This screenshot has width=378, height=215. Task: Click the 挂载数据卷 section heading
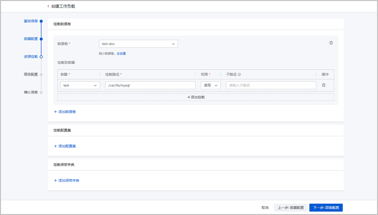point(62,24)
